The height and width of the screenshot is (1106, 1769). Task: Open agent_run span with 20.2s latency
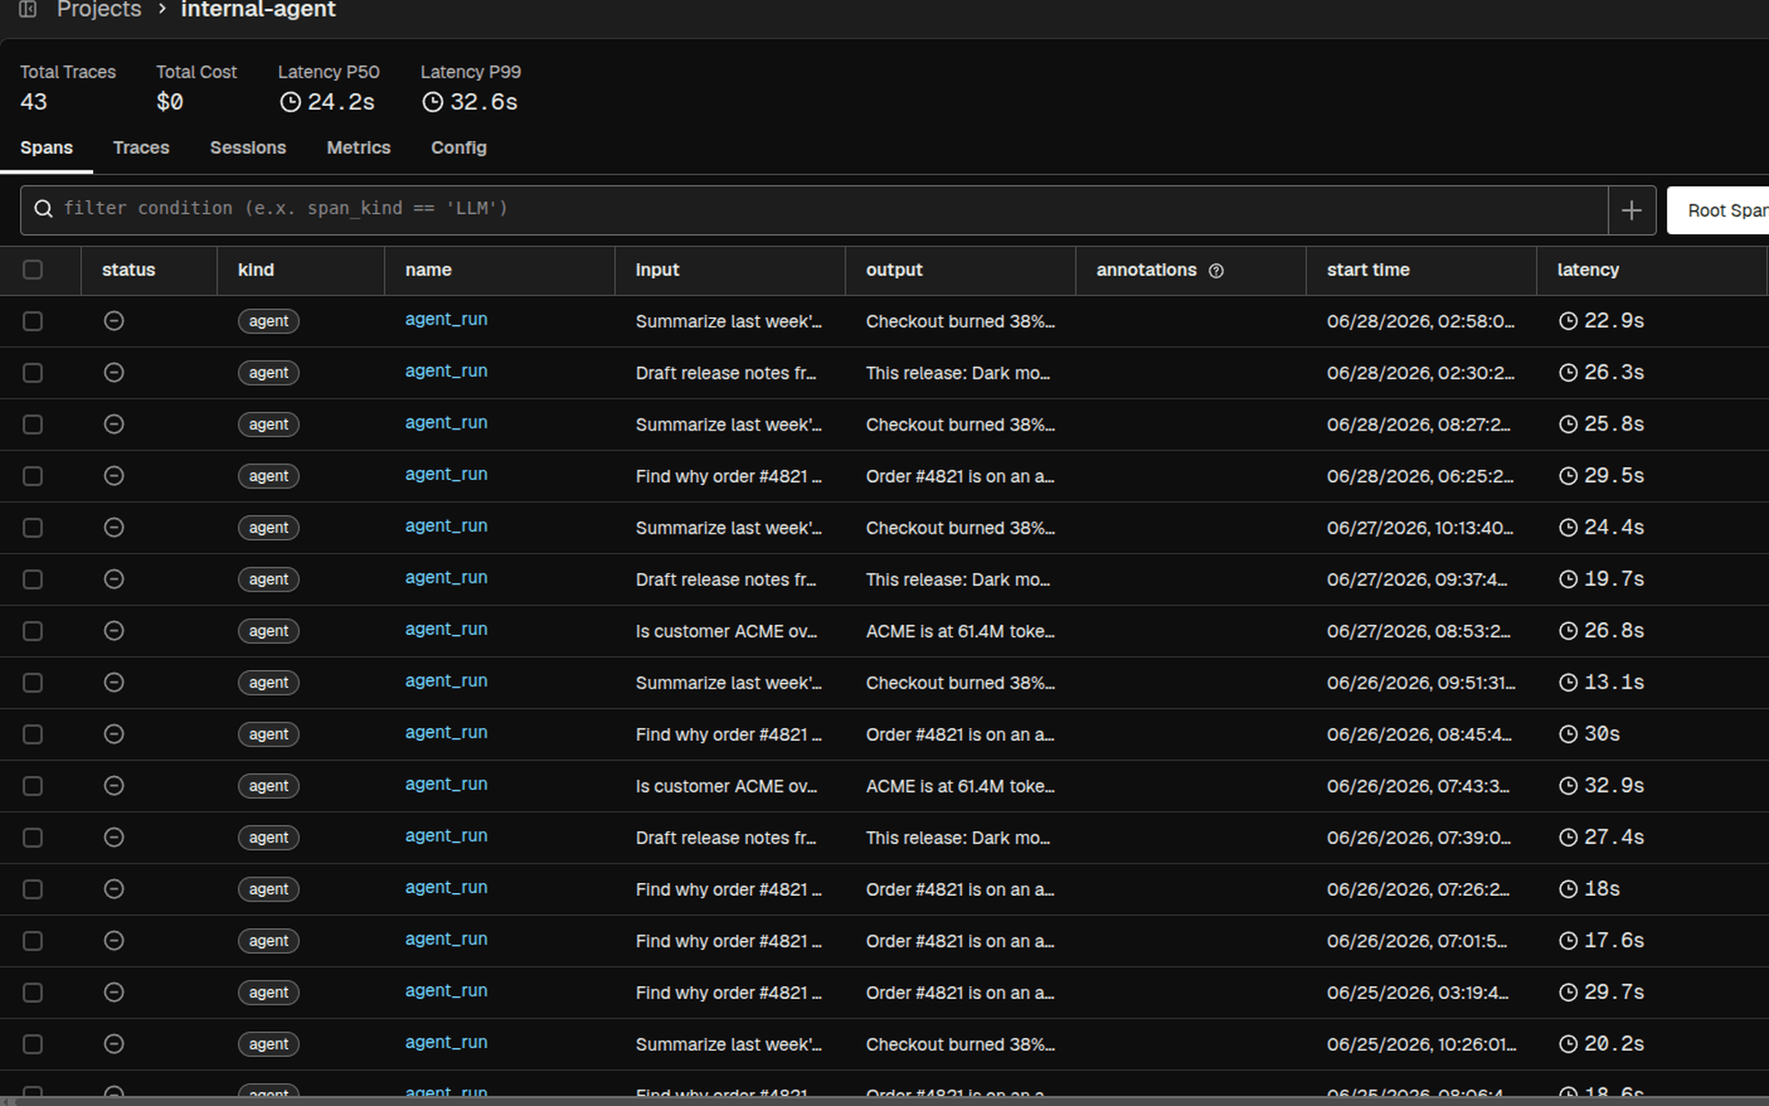[446, 1042]
